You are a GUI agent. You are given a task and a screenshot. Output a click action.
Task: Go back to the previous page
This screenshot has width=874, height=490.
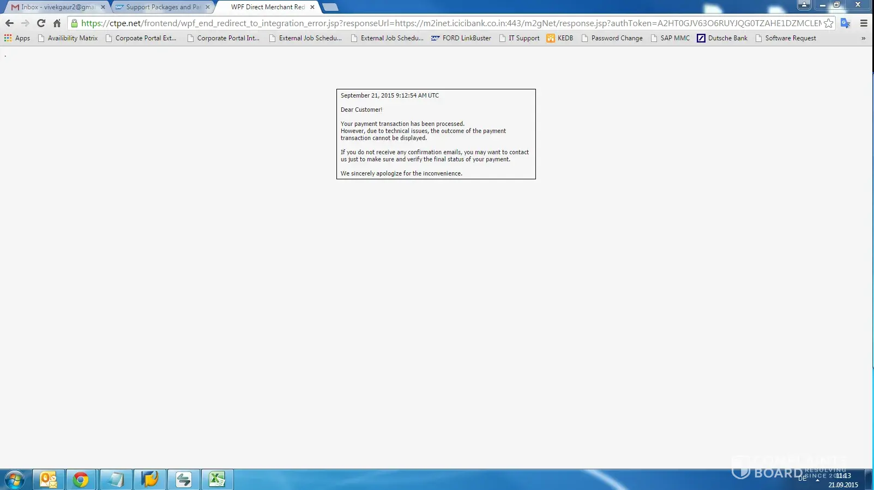[9, 23]
